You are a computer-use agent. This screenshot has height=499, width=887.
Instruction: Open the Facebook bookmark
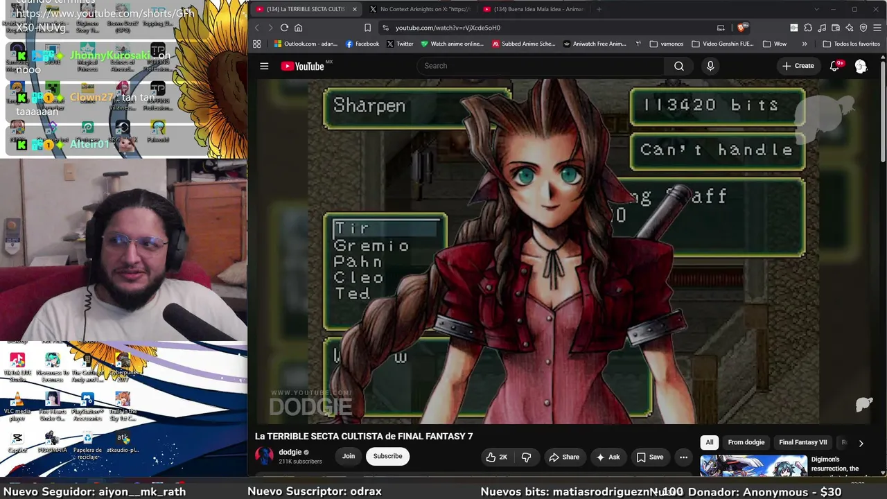point(362,44)
